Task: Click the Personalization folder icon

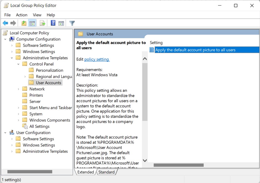Action: pyautogui.click(x=31, y=70)
